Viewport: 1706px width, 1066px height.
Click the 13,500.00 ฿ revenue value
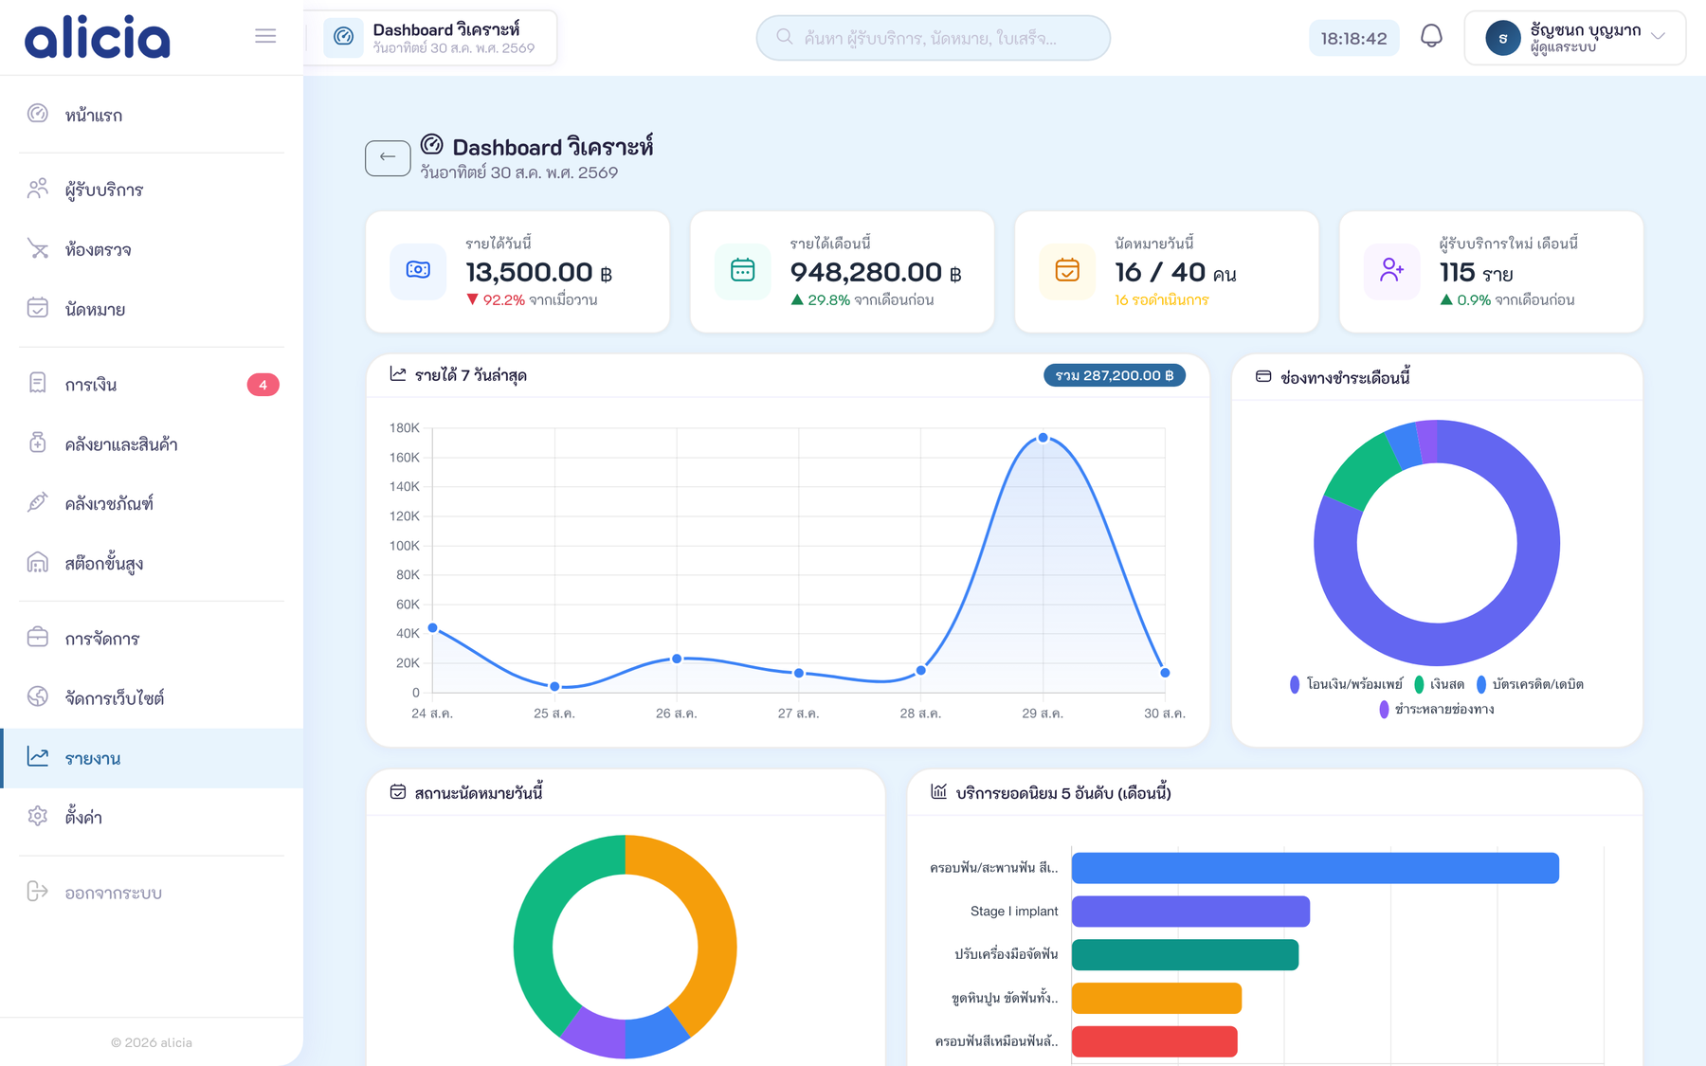coord(538,272)
